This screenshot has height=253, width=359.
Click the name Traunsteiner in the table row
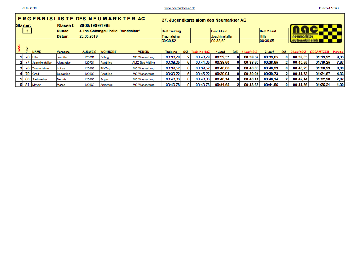tap(41, 68)
